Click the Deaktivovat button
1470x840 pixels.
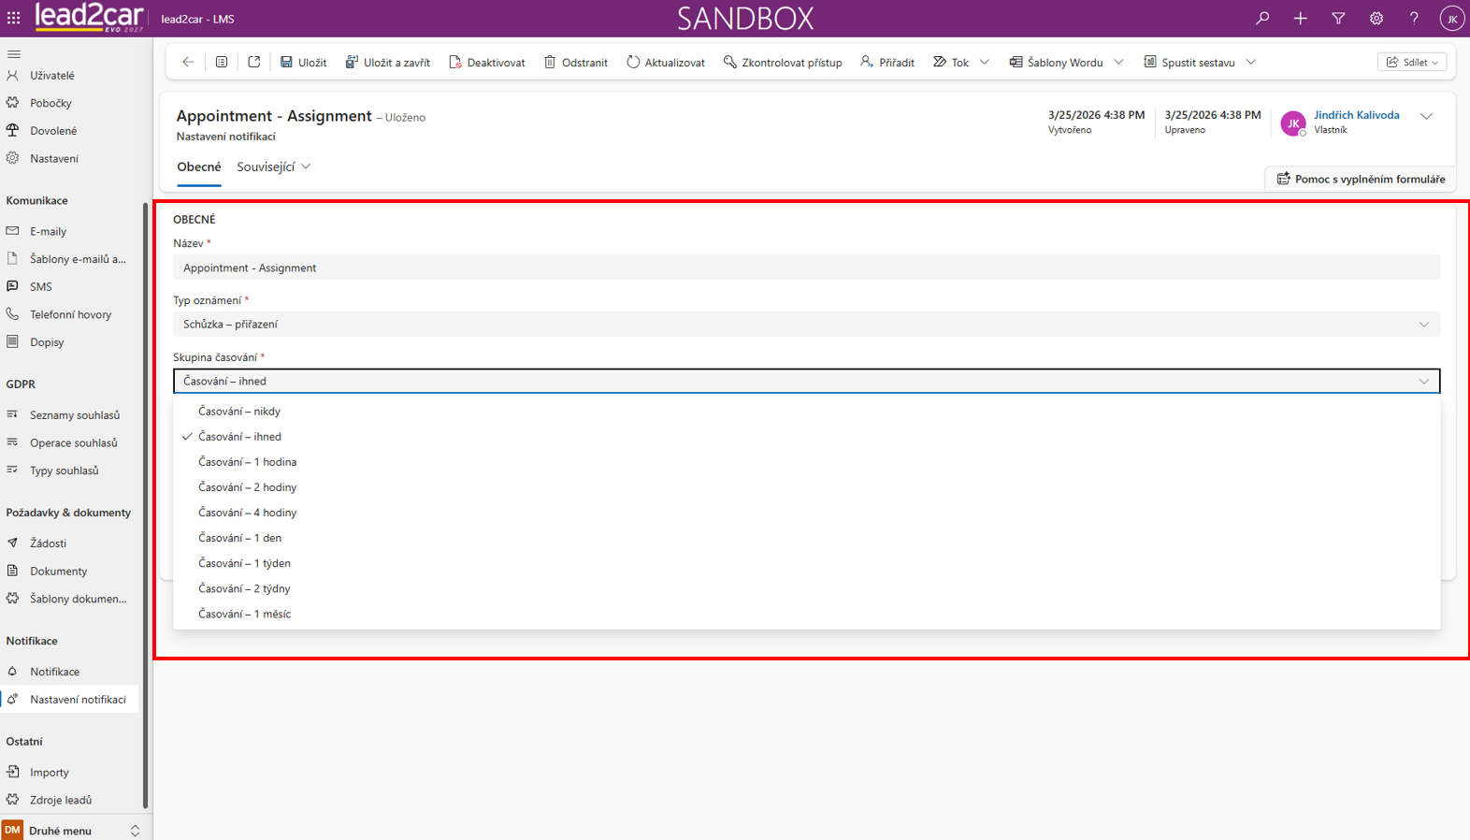pos(486,62)
